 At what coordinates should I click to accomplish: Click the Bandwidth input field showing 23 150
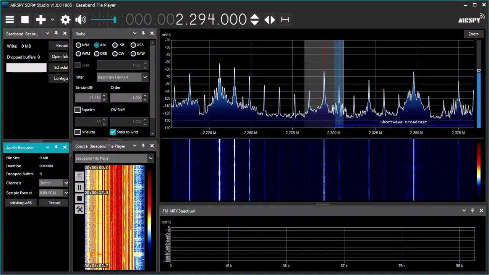click(x=88, y=98)
